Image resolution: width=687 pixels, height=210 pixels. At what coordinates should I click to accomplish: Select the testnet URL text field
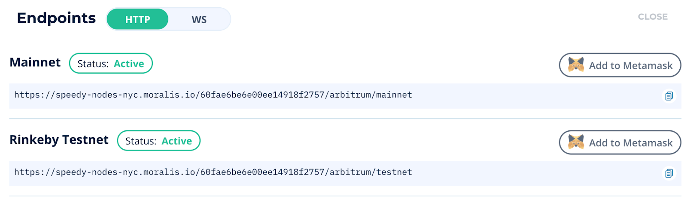tap(345, 173)
